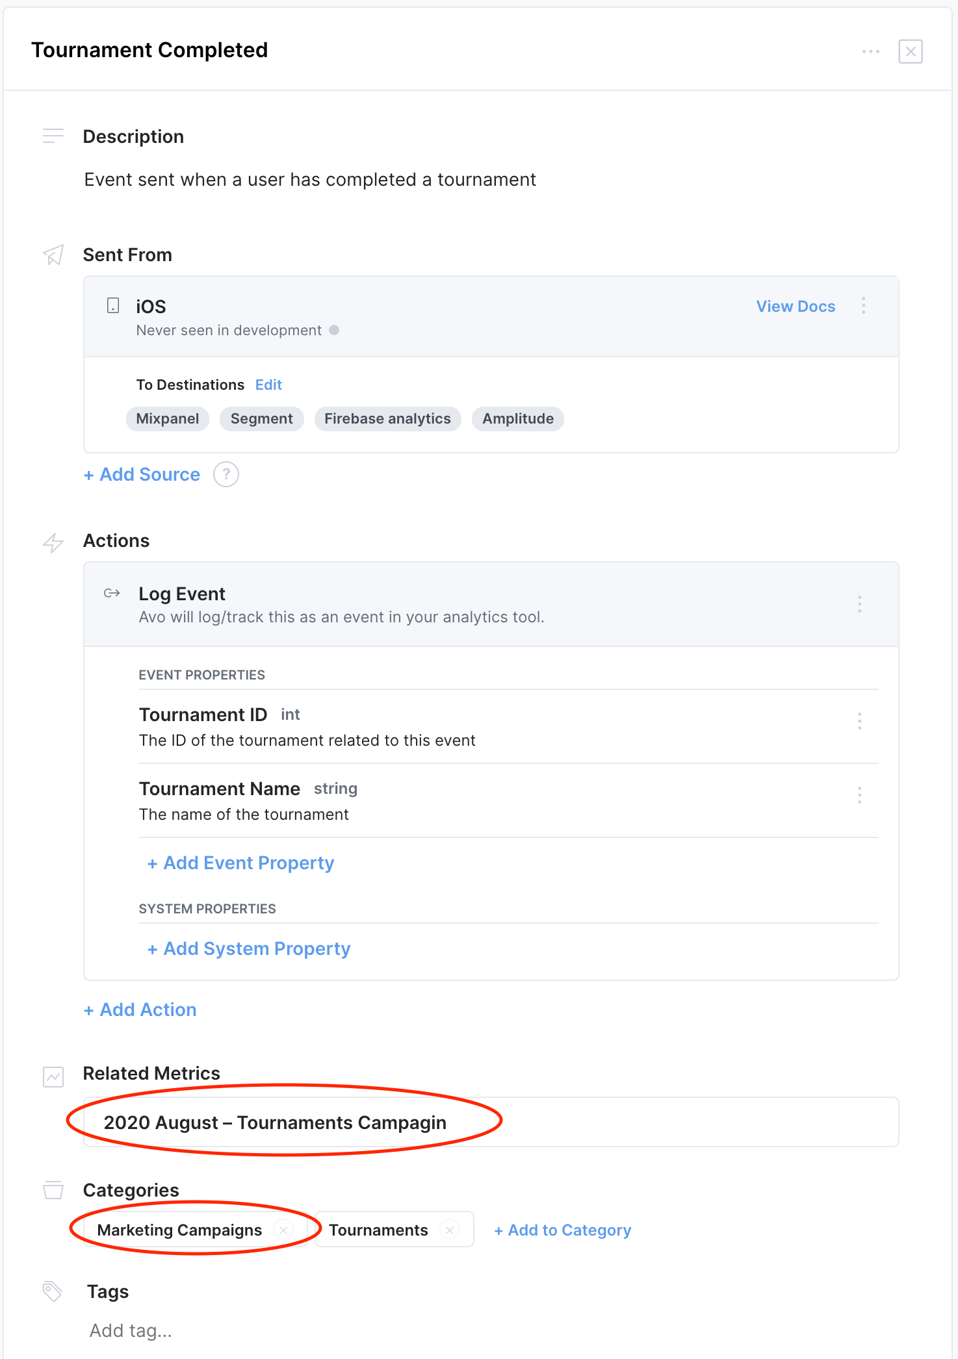The image size is (958, 1359).
Task: Add a new source
Action: (x=142, y=475)
